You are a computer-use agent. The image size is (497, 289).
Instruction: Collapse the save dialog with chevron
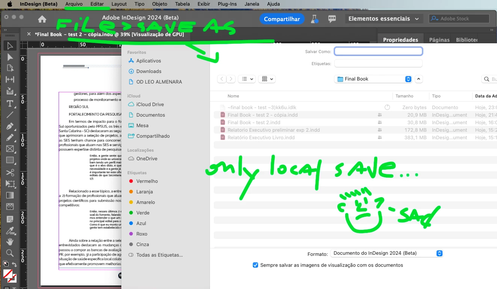[419, 79]
